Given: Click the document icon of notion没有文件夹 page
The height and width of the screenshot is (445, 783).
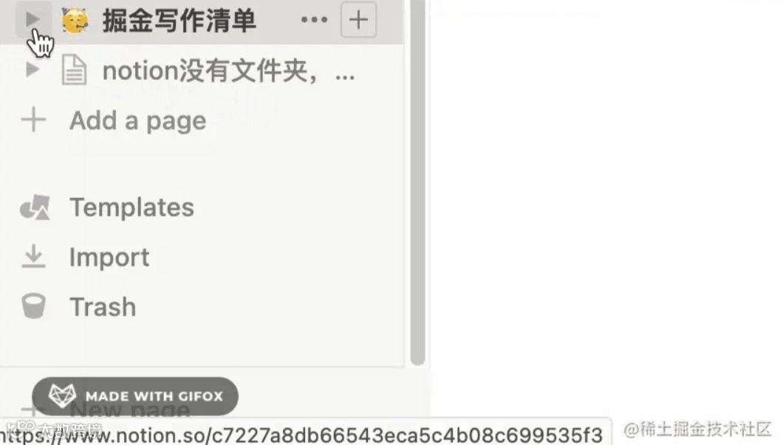Looking at the screenshot, I should tap(75, 69).
